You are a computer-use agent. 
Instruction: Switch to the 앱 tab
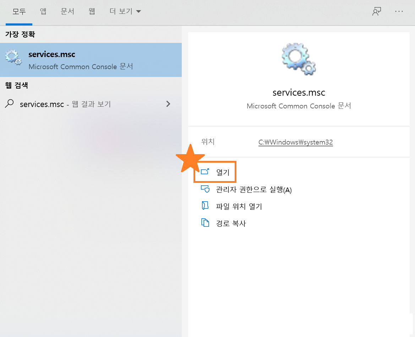coord(43,11)
